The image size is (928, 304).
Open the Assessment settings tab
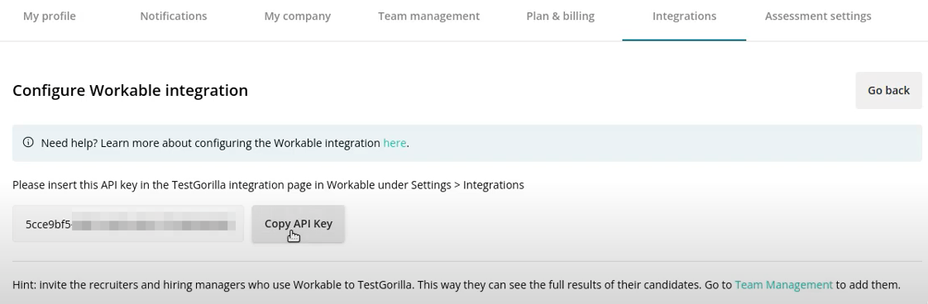817,17
